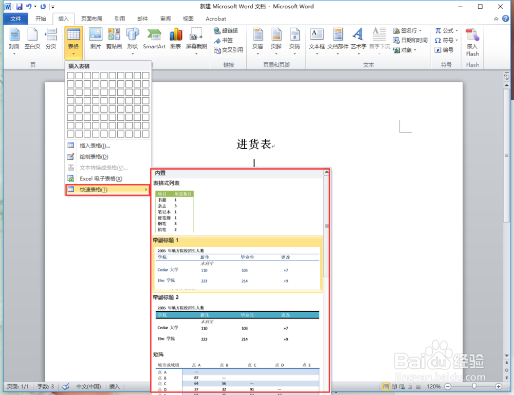Open the File (文件) tab

15,19
